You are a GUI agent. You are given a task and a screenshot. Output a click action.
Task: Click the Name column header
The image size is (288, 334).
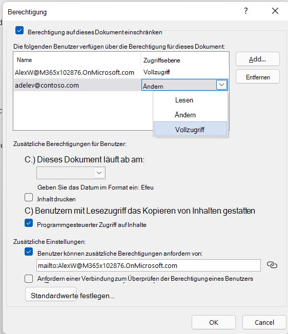coord(77,60)
